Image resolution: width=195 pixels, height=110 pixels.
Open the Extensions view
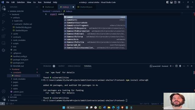[3, 36]
